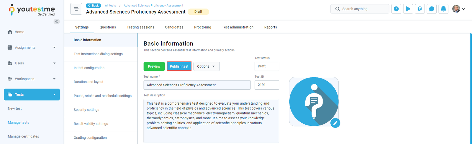Click the Test name input field
Image resolution: width=472 pixels, height=144 pixels.
pyautogui.click(x=197, y=85)
